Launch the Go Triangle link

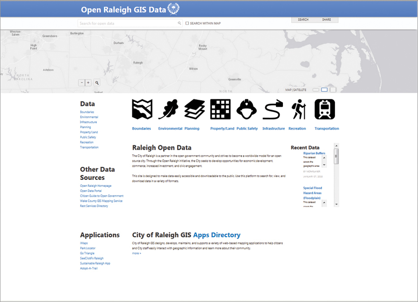tap(87, 253)
